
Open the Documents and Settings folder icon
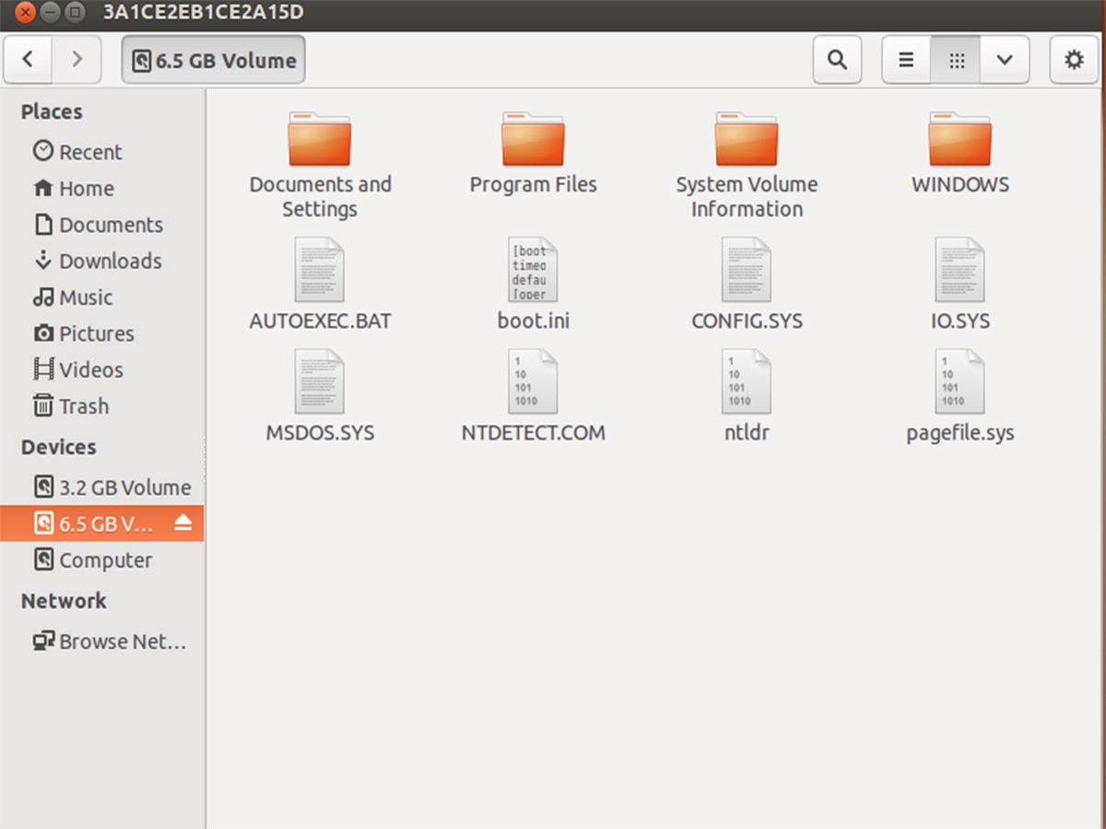coord(320,138)
